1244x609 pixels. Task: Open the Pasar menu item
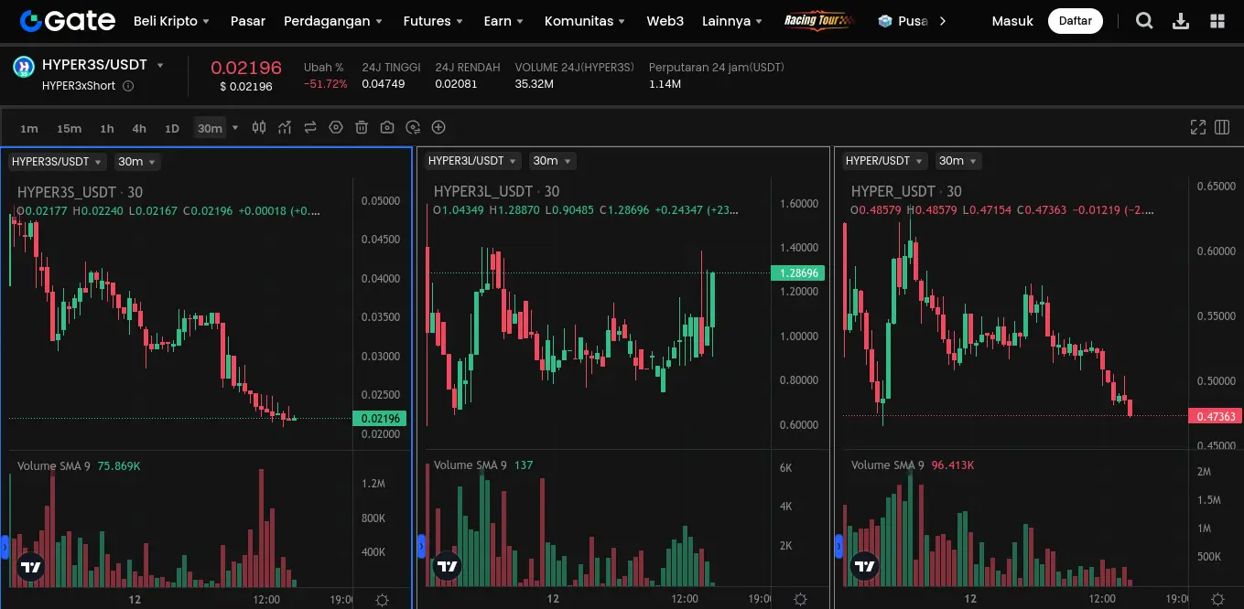point(248,20)
